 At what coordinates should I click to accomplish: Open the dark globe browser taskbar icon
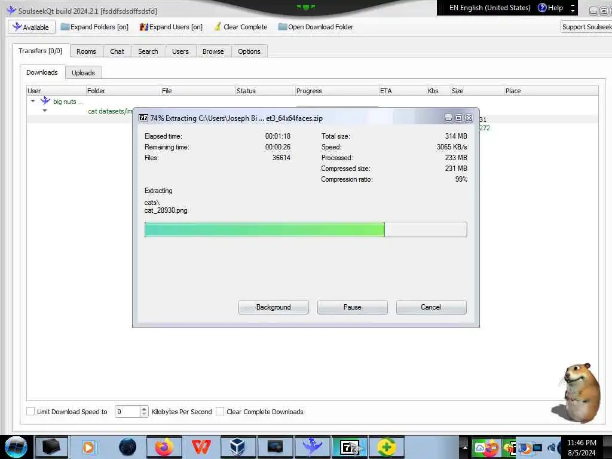pyautogui.click(x=127, y=447)
